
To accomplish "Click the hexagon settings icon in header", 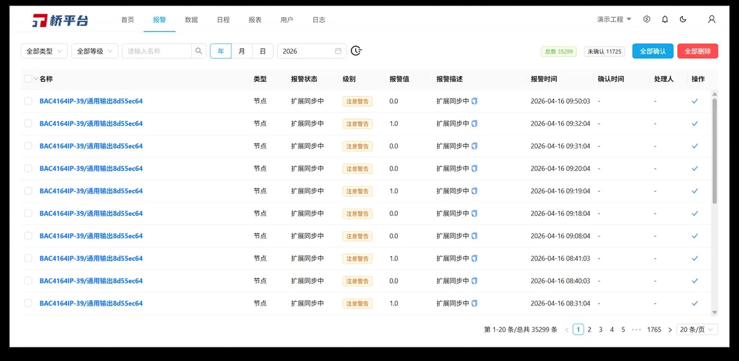I will coord(647,19).
